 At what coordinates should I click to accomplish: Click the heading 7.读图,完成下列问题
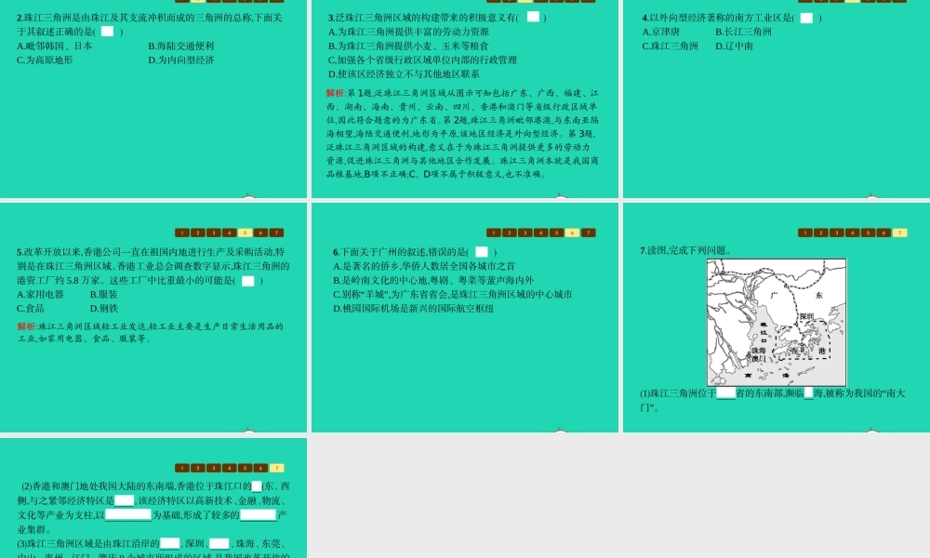coord(685,251)
